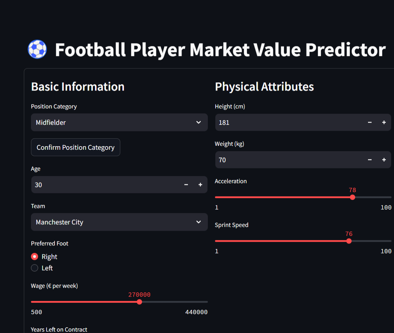Click the soccer ball icon in title
This screenshot has height=333, width=394.
pyautogui.click(x=37, y=49)
